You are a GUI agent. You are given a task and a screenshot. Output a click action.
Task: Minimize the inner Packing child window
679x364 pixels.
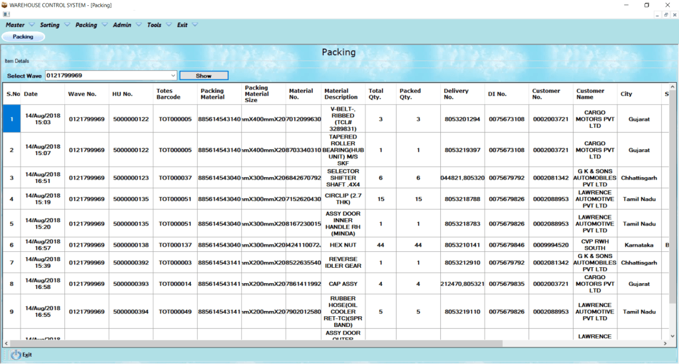tap(657, 15)
